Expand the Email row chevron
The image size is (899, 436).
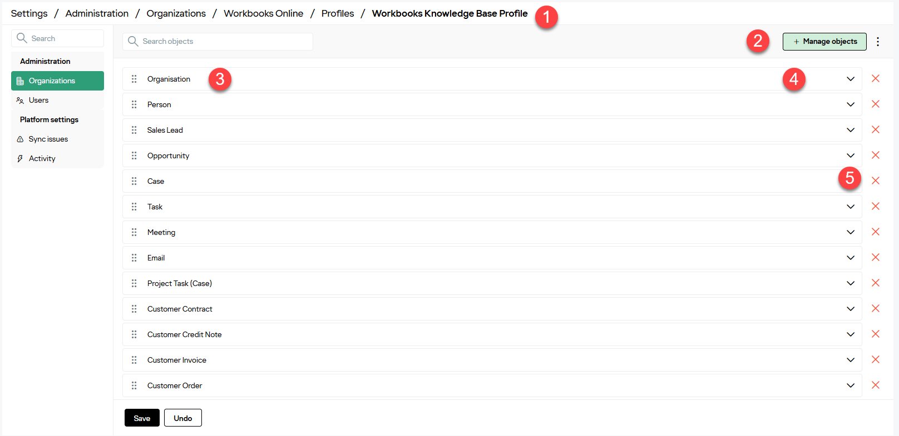click(851, 258)
